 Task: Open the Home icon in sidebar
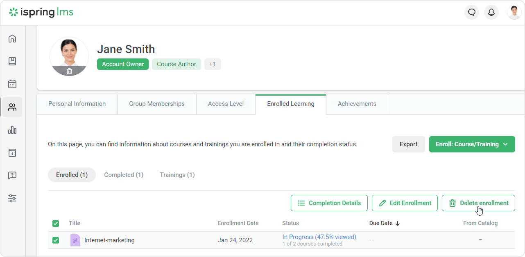point(12,39)
